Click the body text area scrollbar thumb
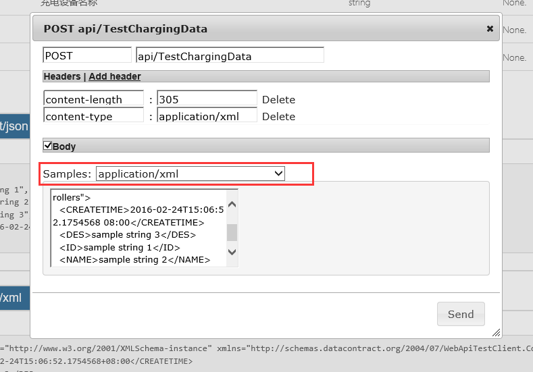Viewport: 533px width, 372px height. (x=232, y=232)
